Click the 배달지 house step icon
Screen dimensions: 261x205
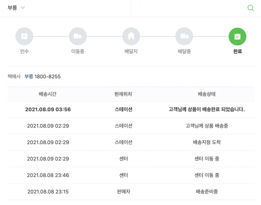(131, 36)
